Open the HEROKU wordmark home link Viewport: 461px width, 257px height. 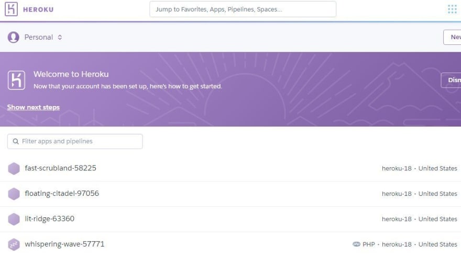click(x=38, y=10)
